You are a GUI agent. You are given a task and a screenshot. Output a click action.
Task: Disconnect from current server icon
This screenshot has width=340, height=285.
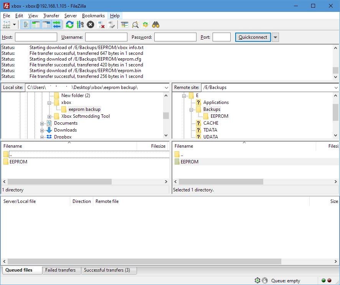point(101,25)
